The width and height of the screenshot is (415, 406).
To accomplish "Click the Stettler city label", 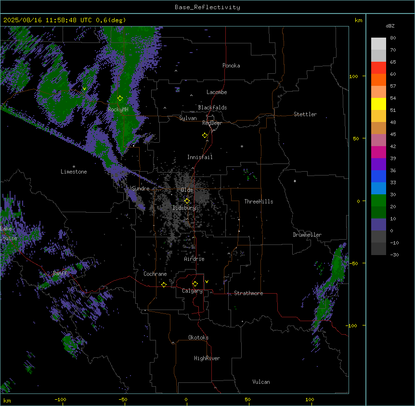I will click(x=305, y=114).
